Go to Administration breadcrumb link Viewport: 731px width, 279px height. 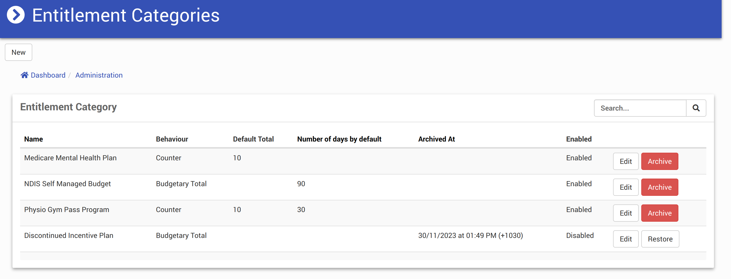click(x=99, y=75)
